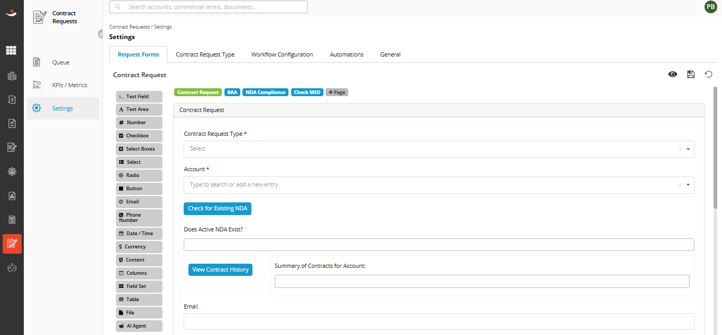This screenshot has width=722, height=335.
Task: Click the atom icon in left rail
Action: pyautogui.click(x=12, y=171)
